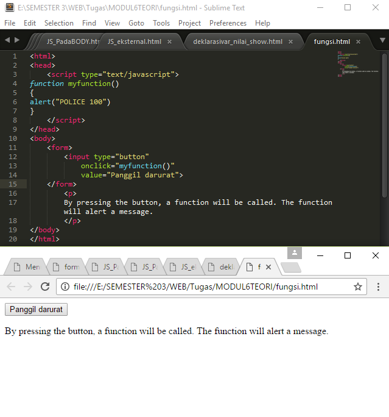389x417 pixels.
Task: Click the alert("POLICE 100") code line
Action: click(70, 102)
